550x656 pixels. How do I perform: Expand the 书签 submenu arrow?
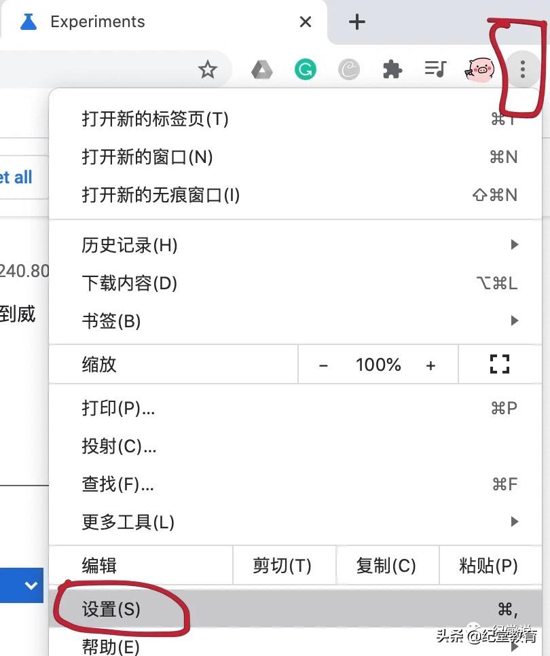coord(514,321)
